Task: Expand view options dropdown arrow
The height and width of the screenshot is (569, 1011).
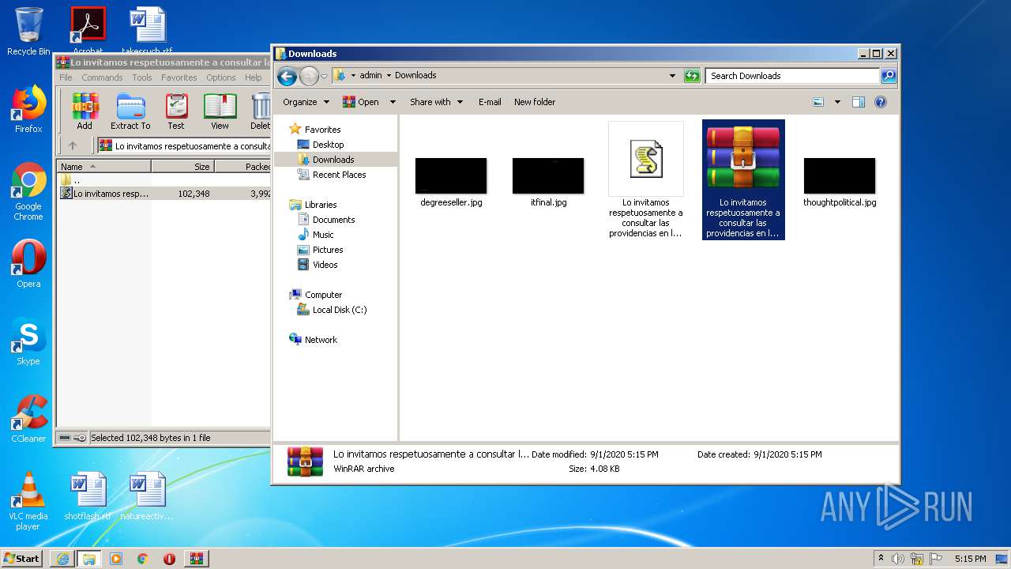Action: coord(837,102)
